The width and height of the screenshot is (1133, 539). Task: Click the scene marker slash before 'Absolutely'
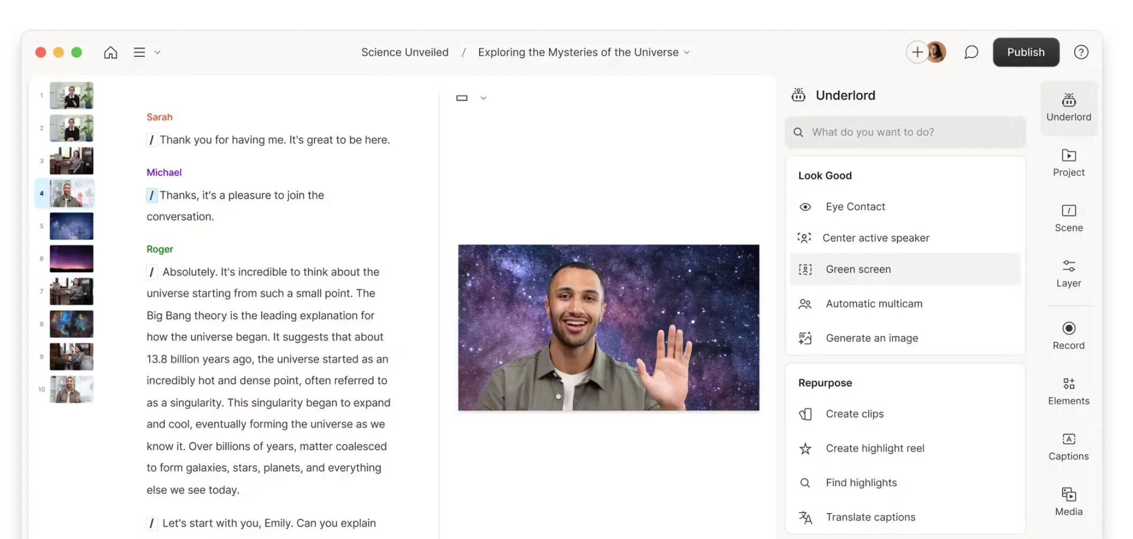coord(152,272)
